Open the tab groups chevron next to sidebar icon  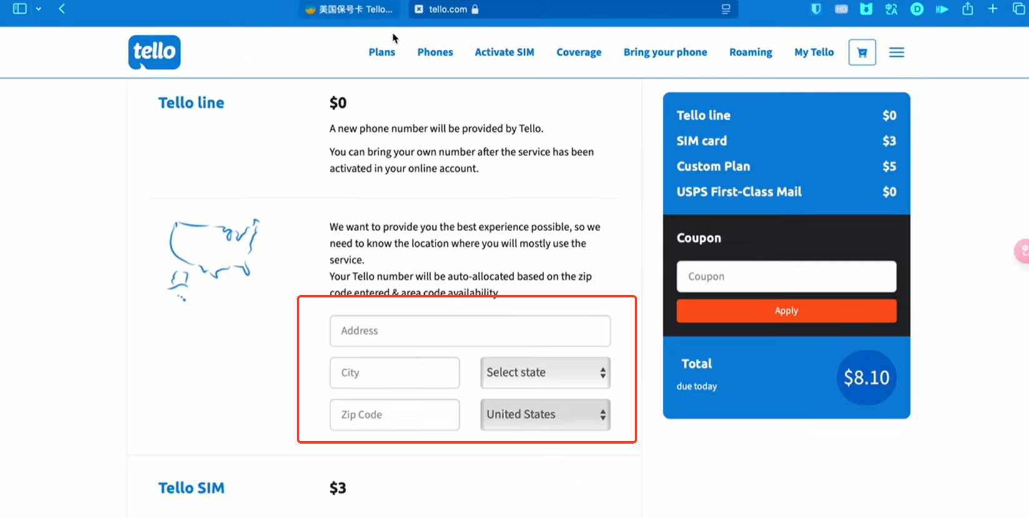click(x=39, y=9)
